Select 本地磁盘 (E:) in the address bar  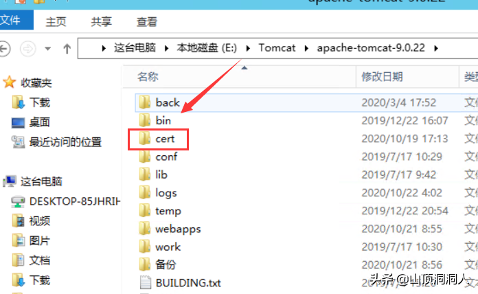point(207,48)
